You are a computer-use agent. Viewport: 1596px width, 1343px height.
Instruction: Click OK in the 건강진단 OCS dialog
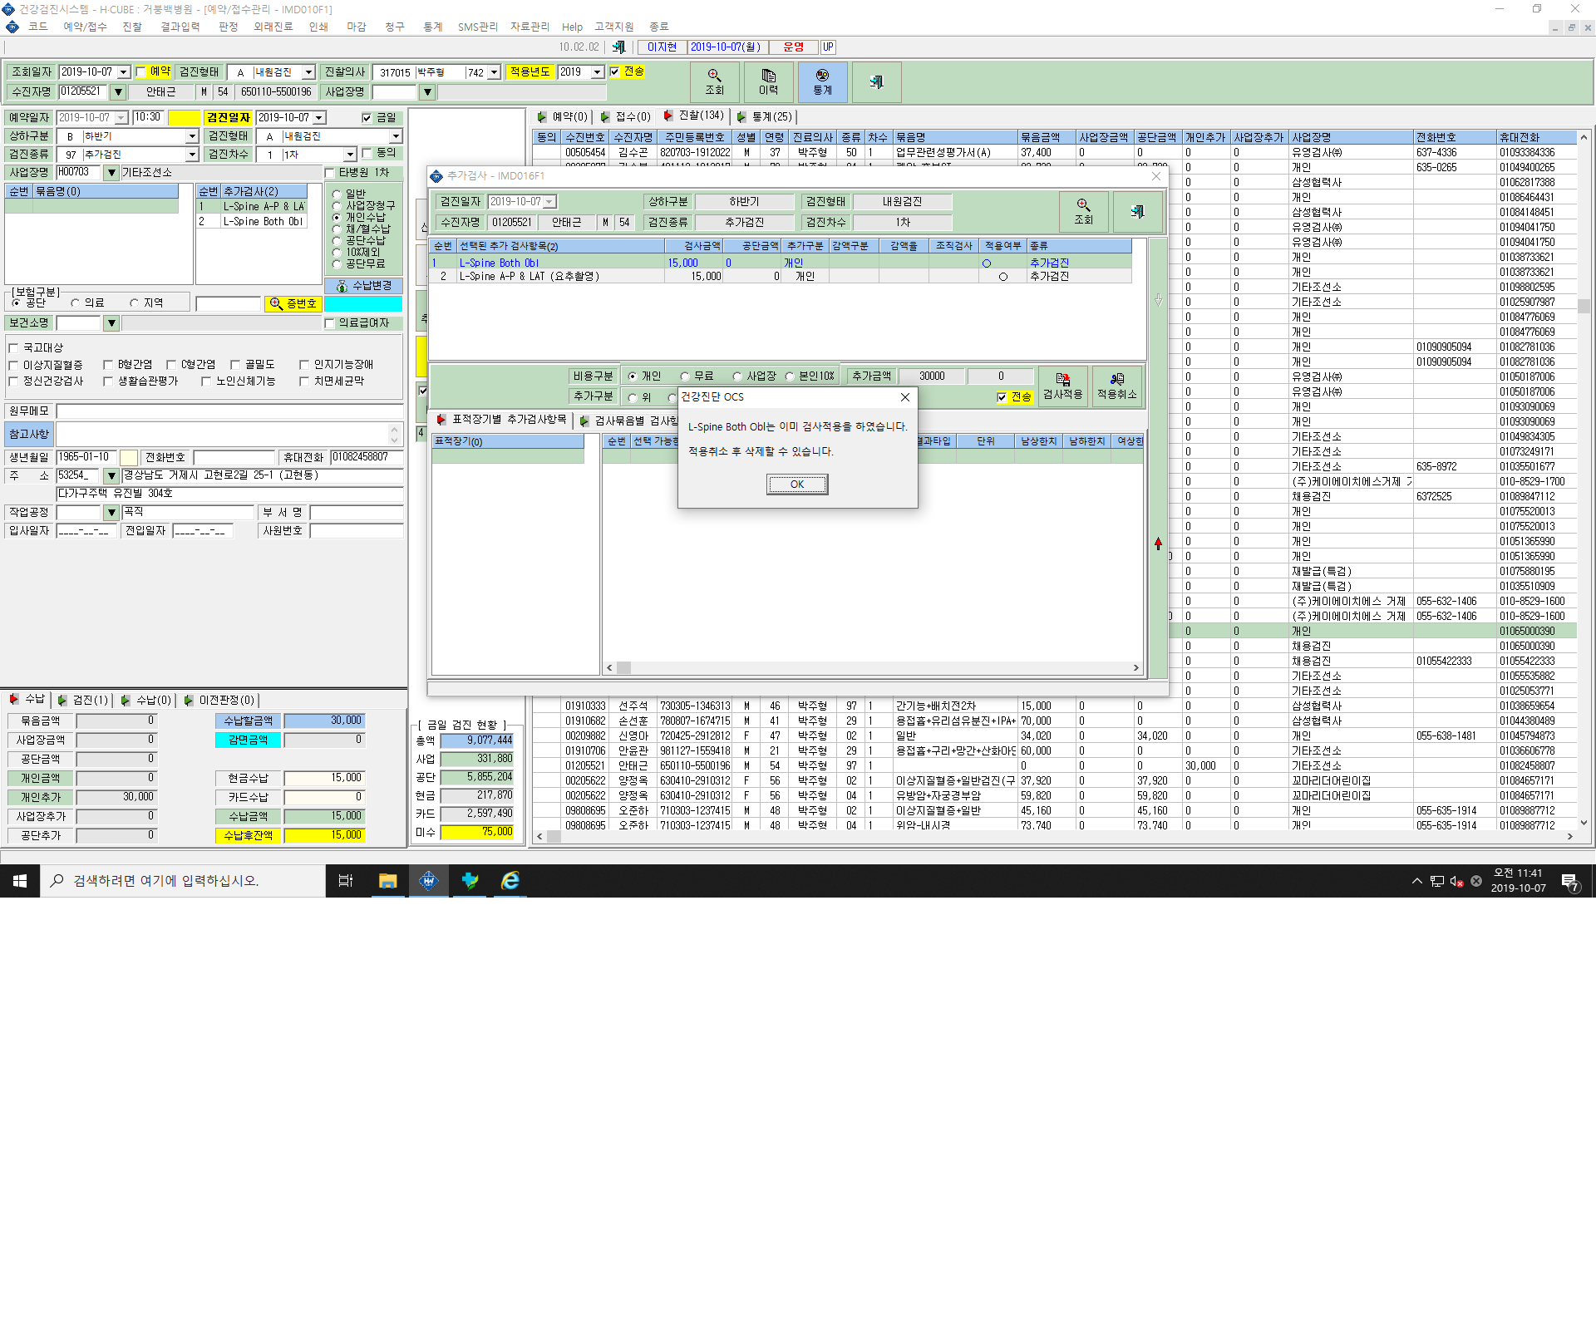coord(796,485)
